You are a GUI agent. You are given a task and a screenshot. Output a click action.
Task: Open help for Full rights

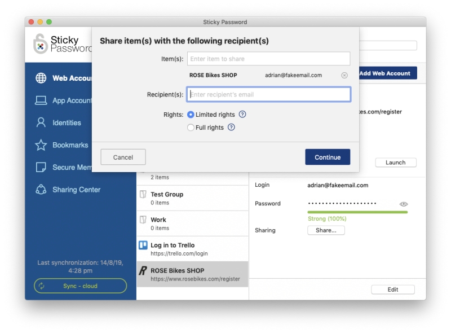pos(231,127)
